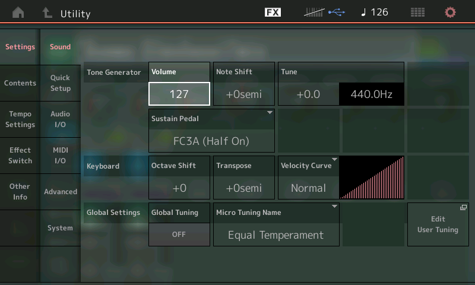475x285 pixels.
Task: Go to the Other Info tab
Action: (x=20, y=192)
